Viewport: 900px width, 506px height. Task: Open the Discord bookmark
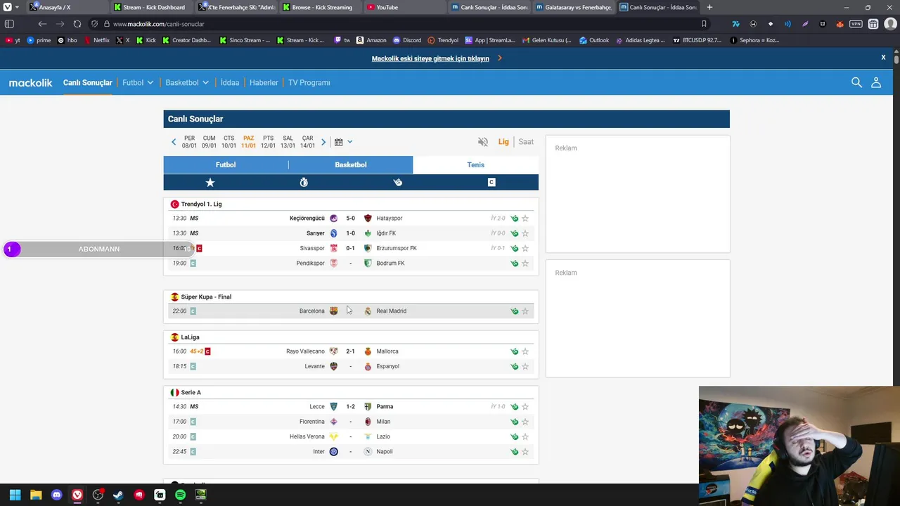click(x=407, y=40)
